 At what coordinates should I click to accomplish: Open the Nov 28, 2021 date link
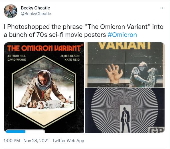click(x=36, y=141)
